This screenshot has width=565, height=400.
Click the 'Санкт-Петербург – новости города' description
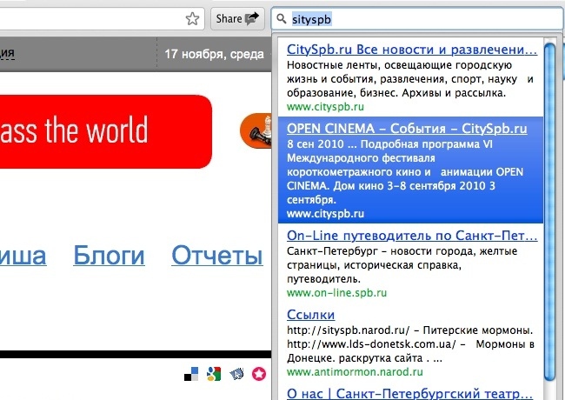(x=402, y=265)
